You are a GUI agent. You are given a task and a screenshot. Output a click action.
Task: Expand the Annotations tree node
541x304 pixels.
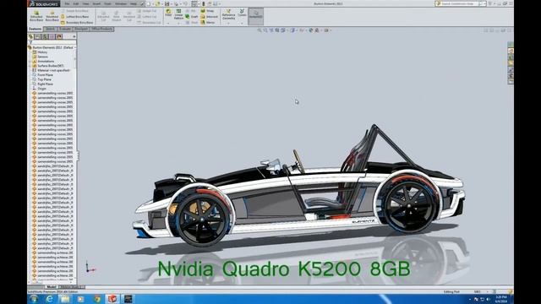point(30,61)
